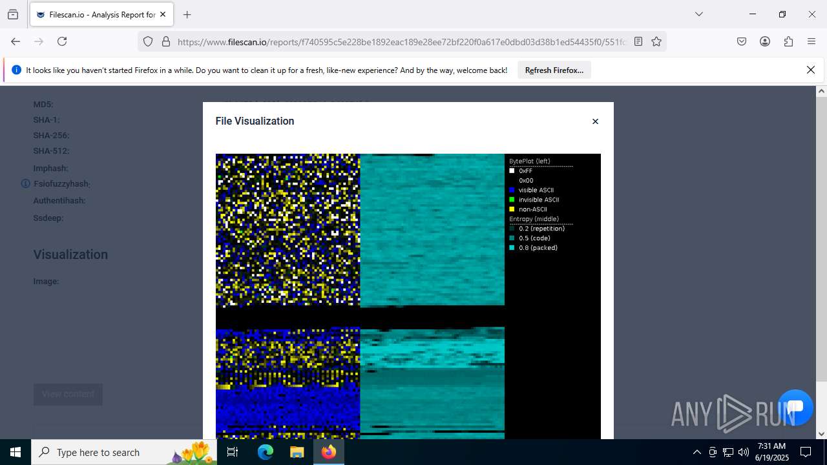Click the site padlock icon
The width and height of the screenshot is (827, 465).
[x=166, y=41]
